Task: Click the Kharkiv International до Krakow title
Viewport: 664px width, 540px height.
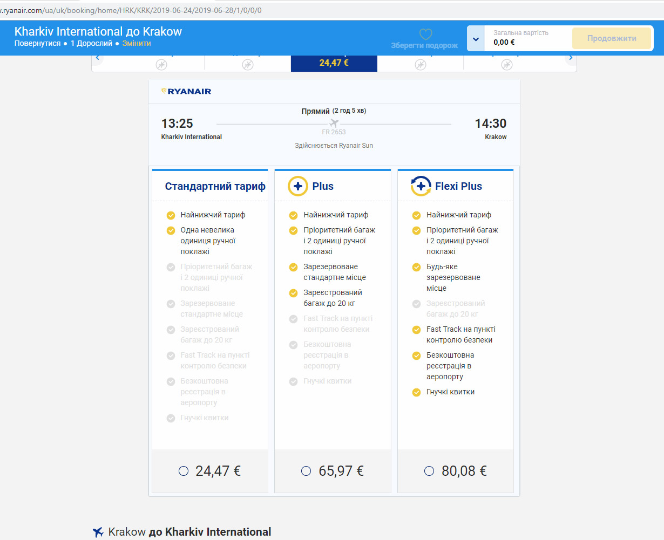Action: [x=98, y=31]
